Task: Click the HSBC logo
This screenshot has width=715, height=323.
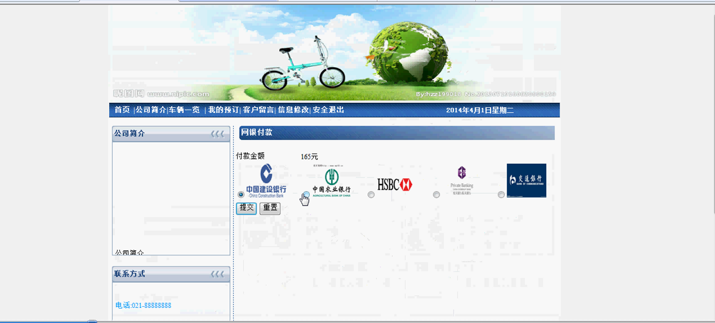Action: click(x=395, y=184)
